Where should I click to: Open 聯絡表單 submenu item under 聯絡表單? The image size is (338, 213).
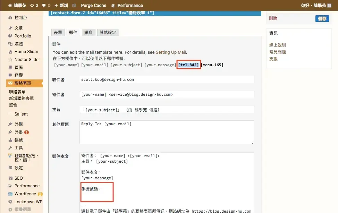pyautogui.click(x=17, y=92)
